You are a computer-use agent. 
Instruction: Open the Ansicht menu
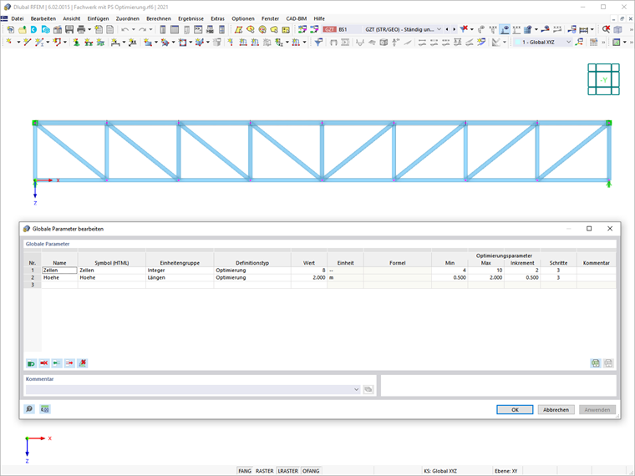[x=72, y=18]
